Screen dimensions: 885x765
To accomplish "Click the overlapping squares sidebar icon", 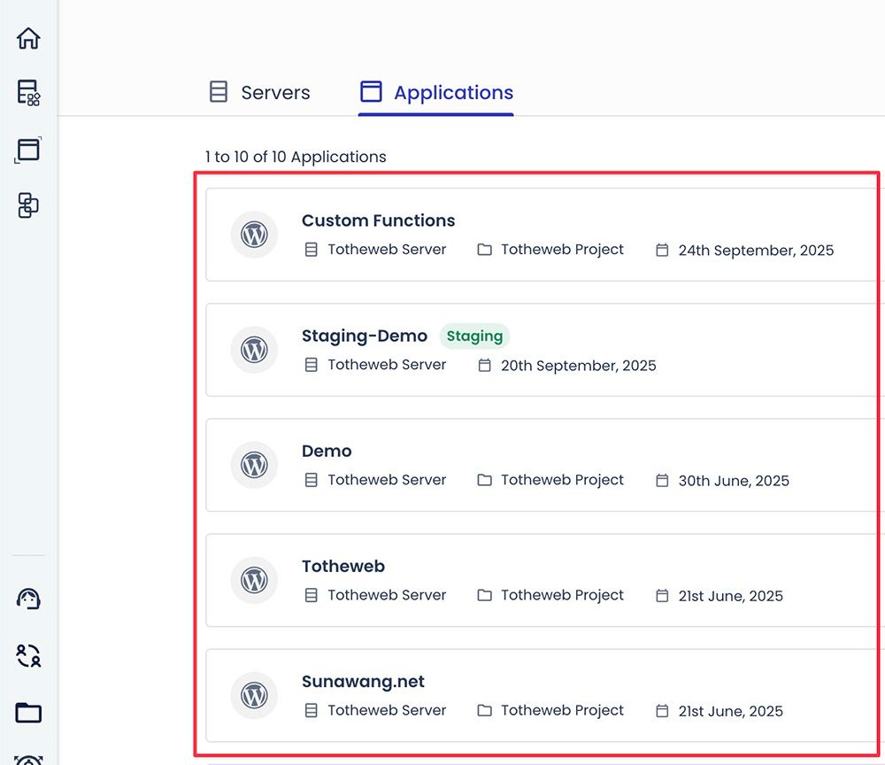I will pos(28,205).
